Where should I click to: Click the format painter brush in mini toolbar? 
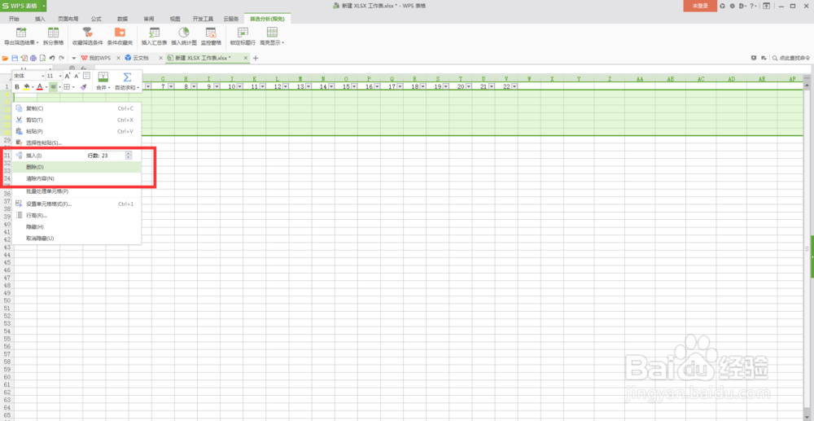pos(83,87)
